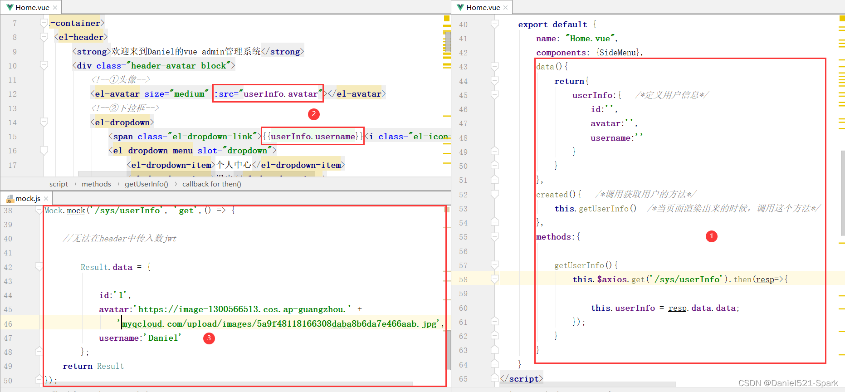Click Vue file icon on right Home.vue tab

pyautogui.click(x=460, y=8)
